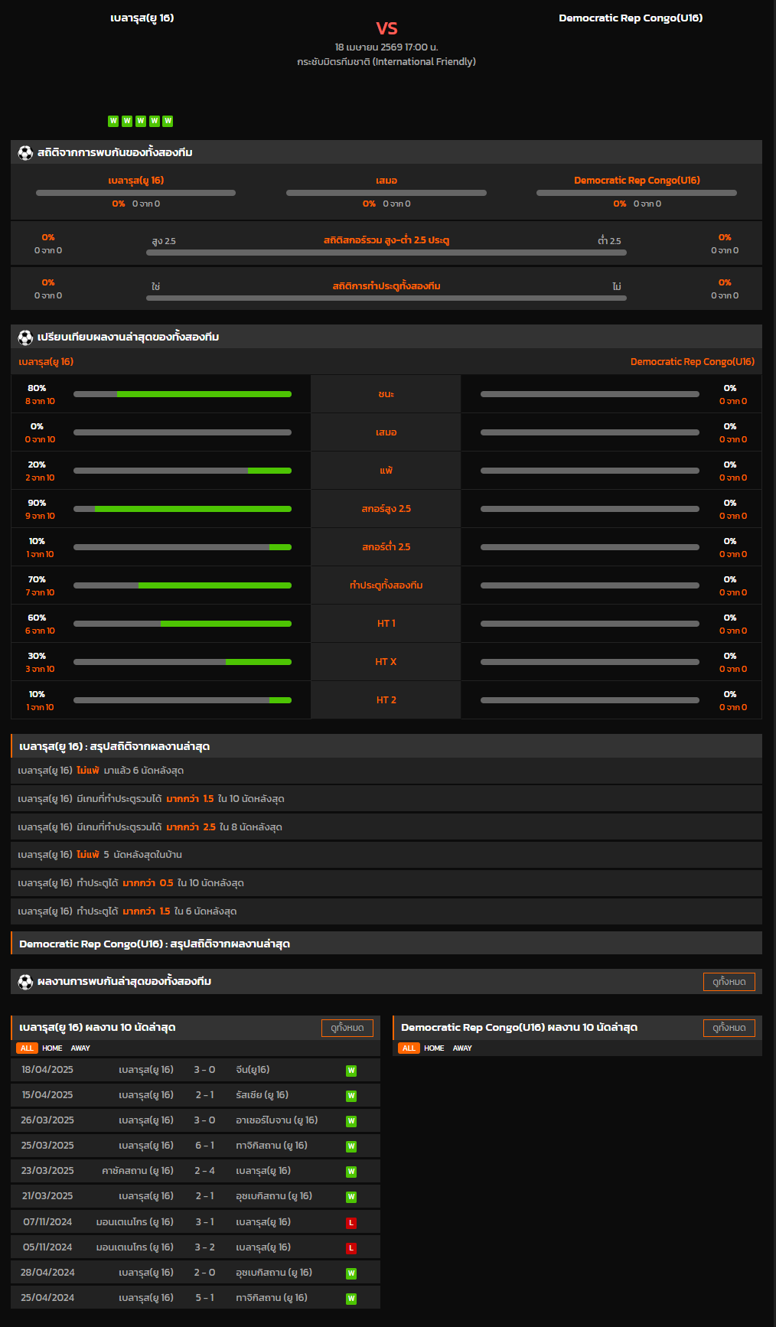Select the HOME filter in the Democratic Rep Congo panel
The image size is (776, 1327).
pyautogui.click(x=434, y=1048)
